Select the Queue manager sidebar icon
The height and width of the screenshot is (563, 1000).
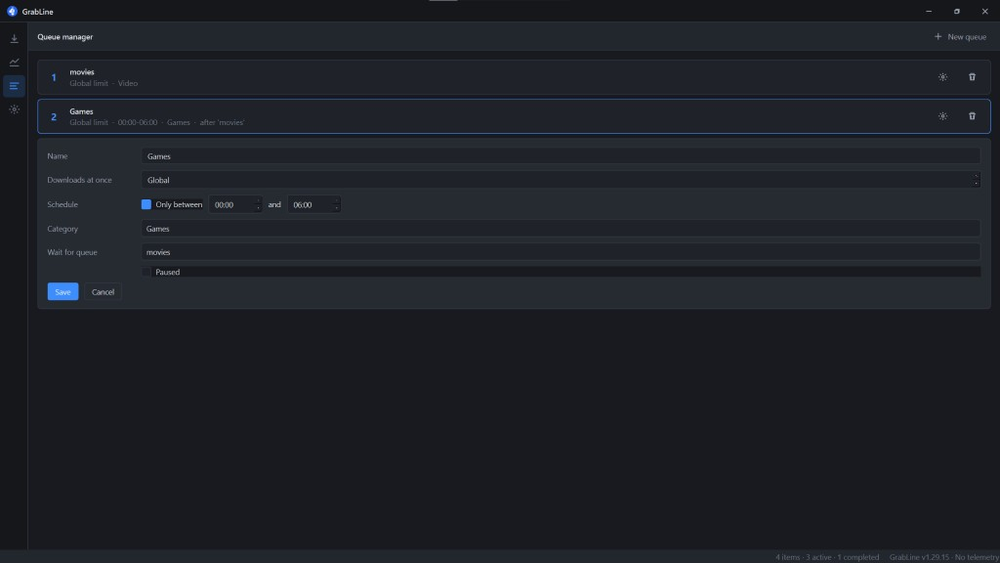(14, 86)
